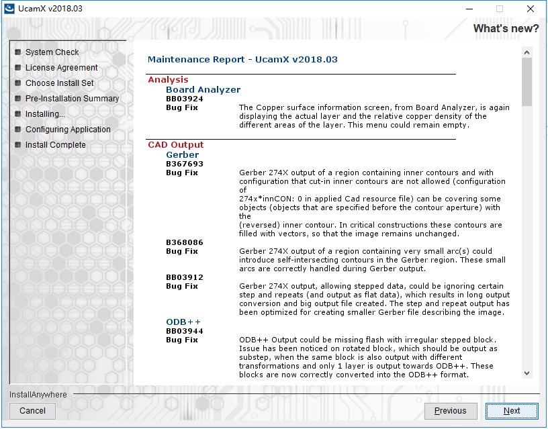The height and width of the screenshot is (429, 548).
Task: Cancel the UcamX installation
Action: (32, 411)
